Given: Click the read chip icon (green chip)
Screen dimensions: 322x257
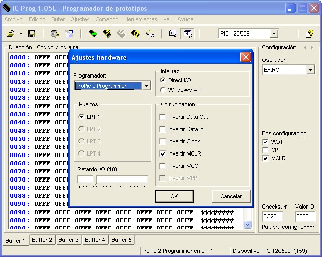Looking at the screenshot, I should [x=92, y=34].
